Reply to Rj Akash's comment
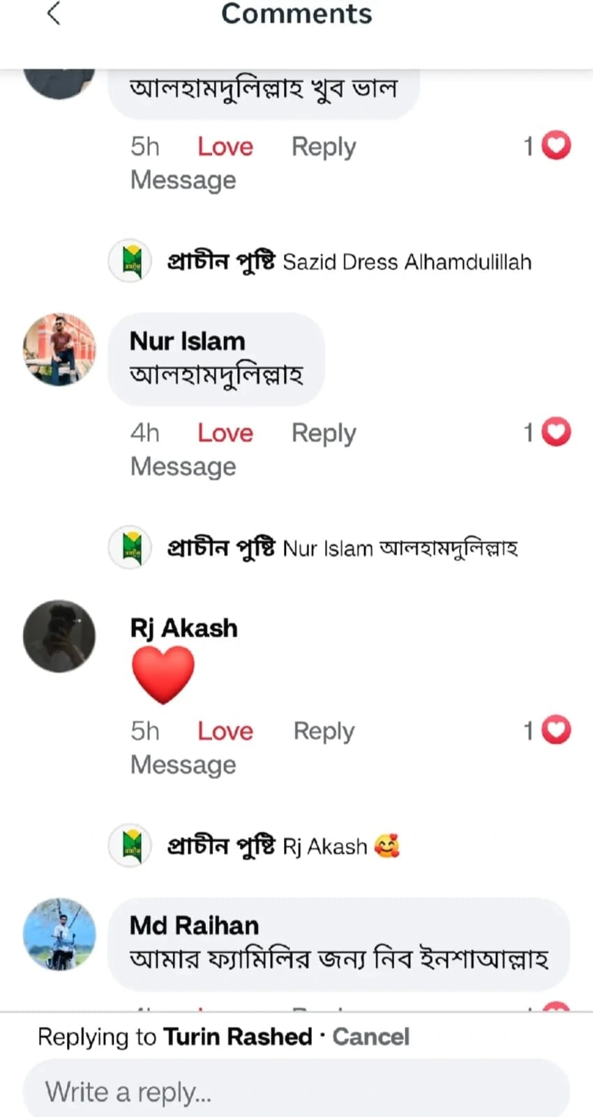Screen dimensions: 593x1117 coord(324,731)
